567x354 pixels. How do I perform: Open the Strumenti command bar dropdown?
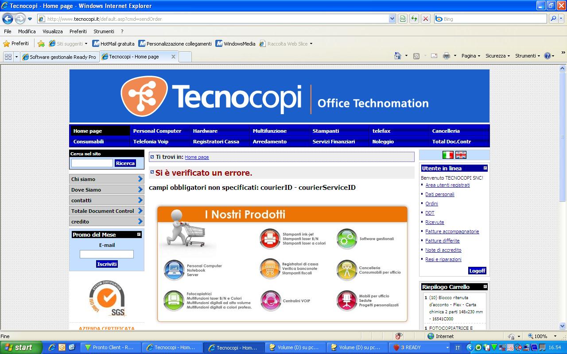[528, 56]
